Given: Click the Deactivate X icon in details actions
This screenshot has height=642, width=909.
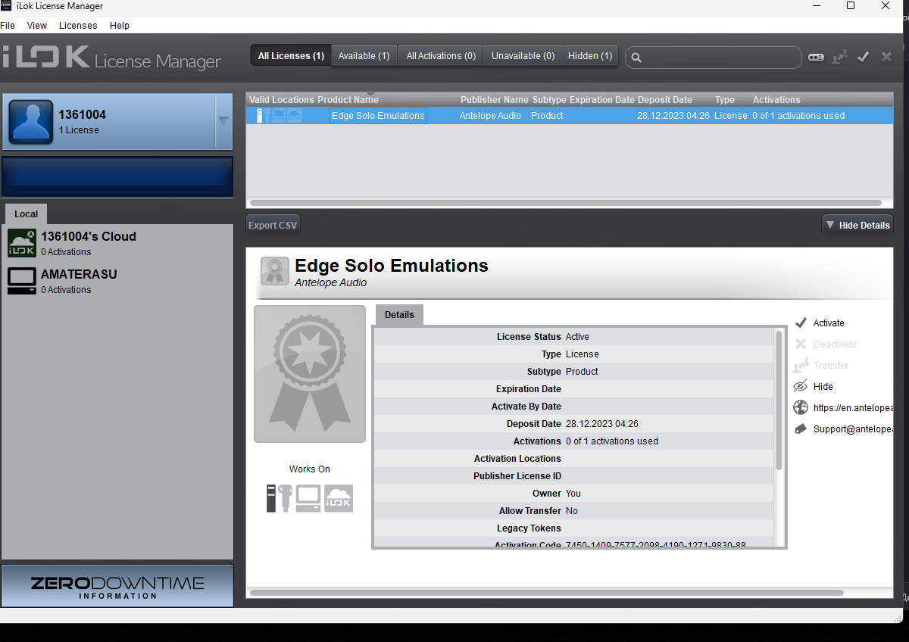Looking at the screenshot, I should 801,344.
